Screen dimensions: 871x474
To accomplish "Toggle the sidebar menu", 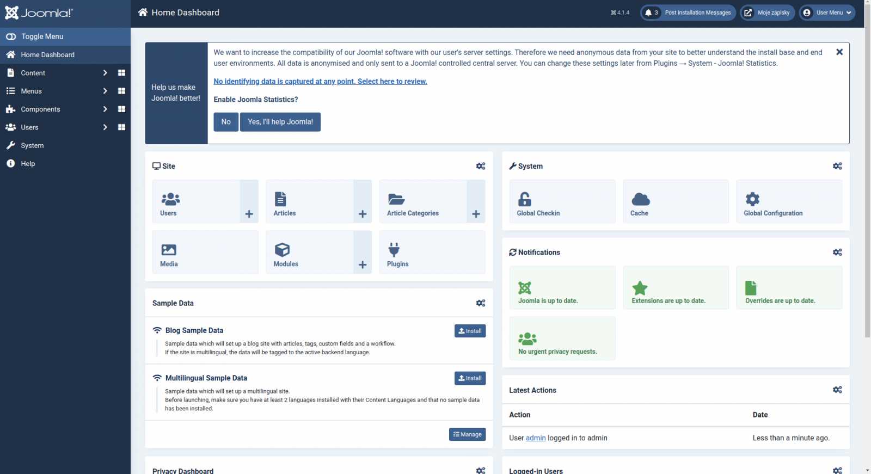I will coord(65,36).
